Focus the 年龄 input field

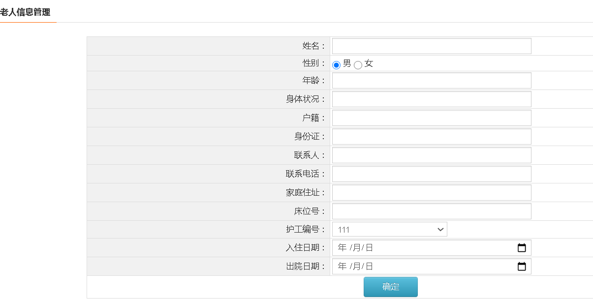[x=432, y=81]
